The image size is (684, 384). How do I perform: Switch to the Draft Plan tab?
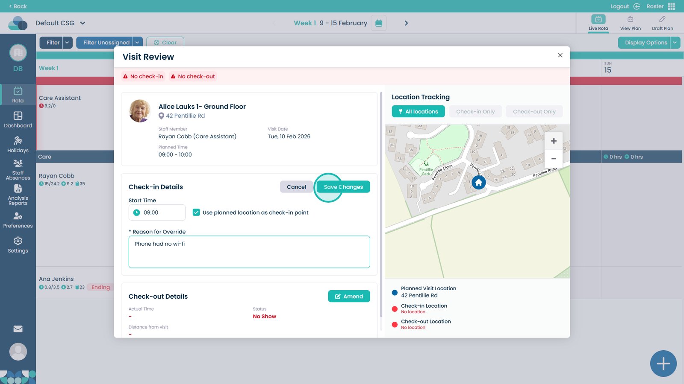pos(662,23)
